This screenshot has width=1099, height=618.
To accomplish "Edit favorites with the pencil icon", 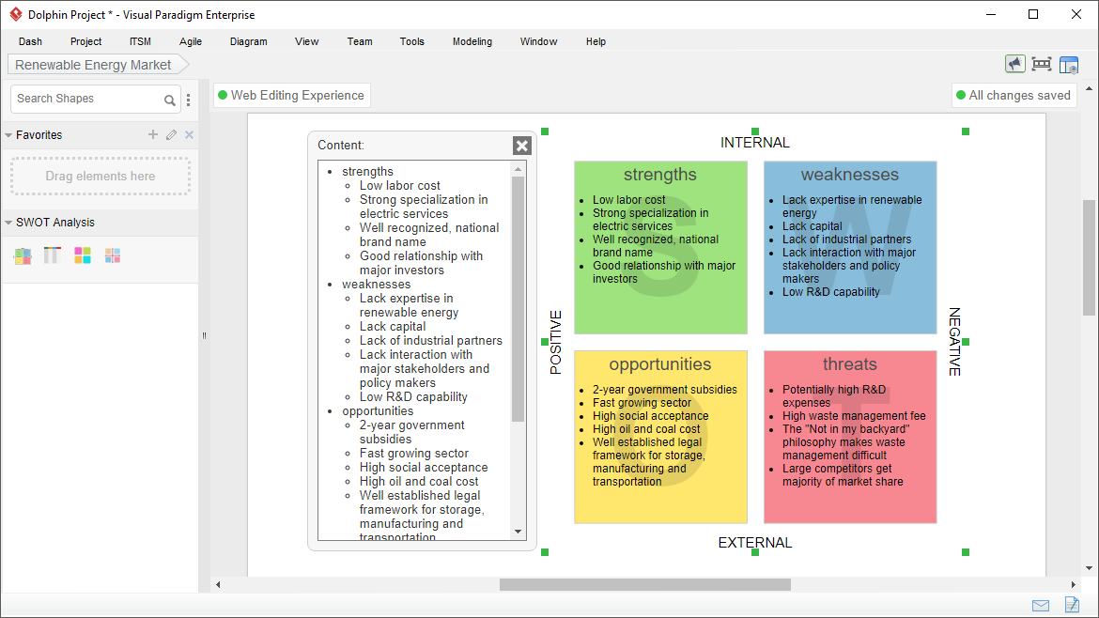I will coord(171,134).
